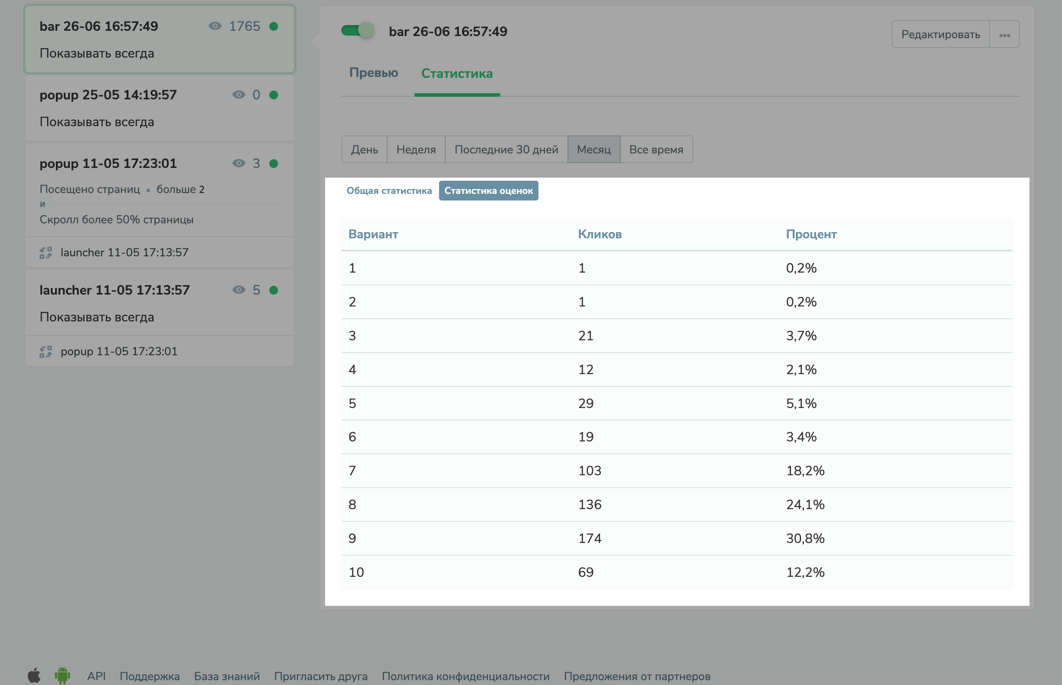The width and height of the screenshot is (1062, 685).
Task: Click the Android app icon in footer
Action: (x=63, y=675)
